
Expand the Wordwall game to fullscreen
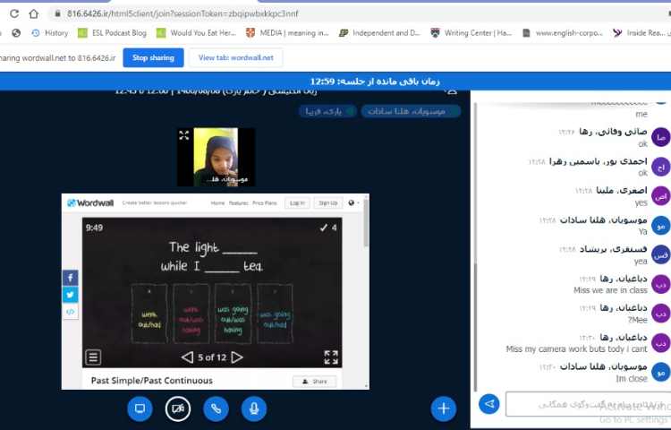[331, 357]
